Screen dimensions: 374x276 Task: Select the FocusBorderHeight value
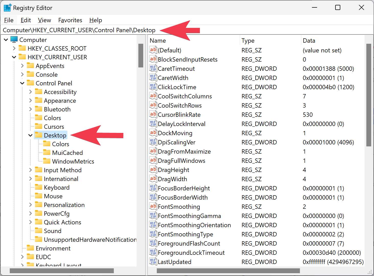click(x=184, y=188)
